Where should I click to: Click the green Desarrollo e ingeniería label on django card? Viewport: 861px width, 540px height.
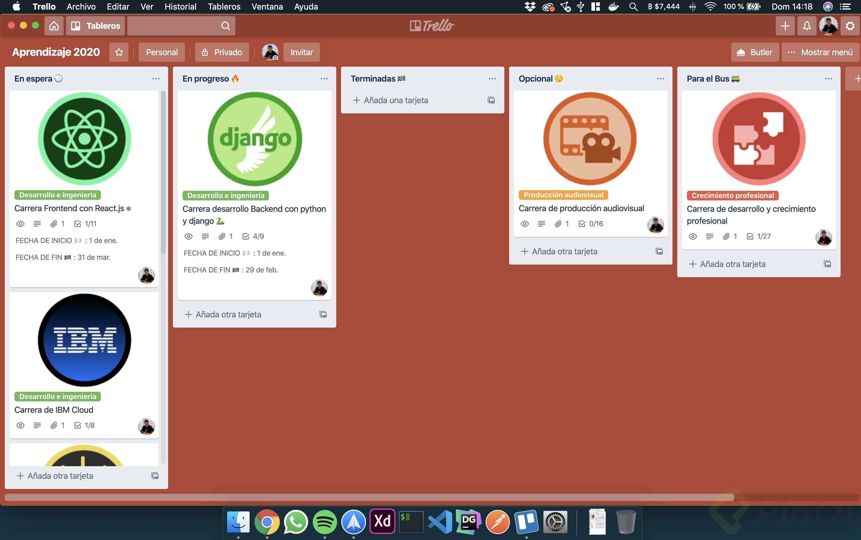(x=225, y=195)
